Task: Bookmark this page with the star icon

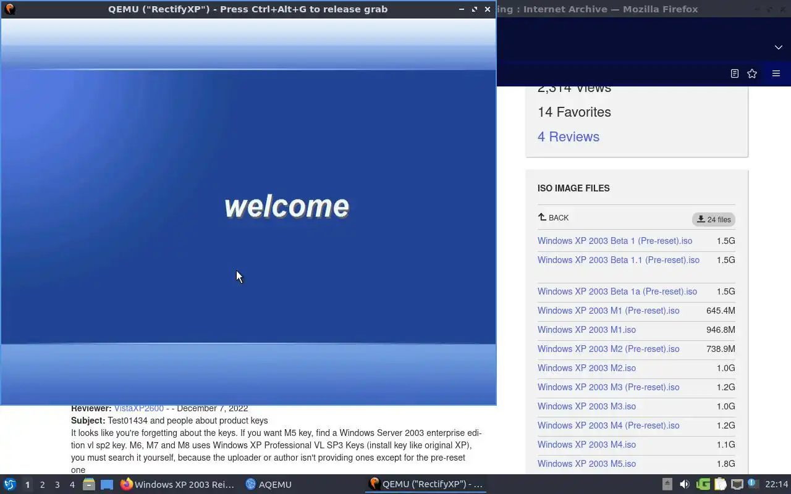Action: pos(752,73)
